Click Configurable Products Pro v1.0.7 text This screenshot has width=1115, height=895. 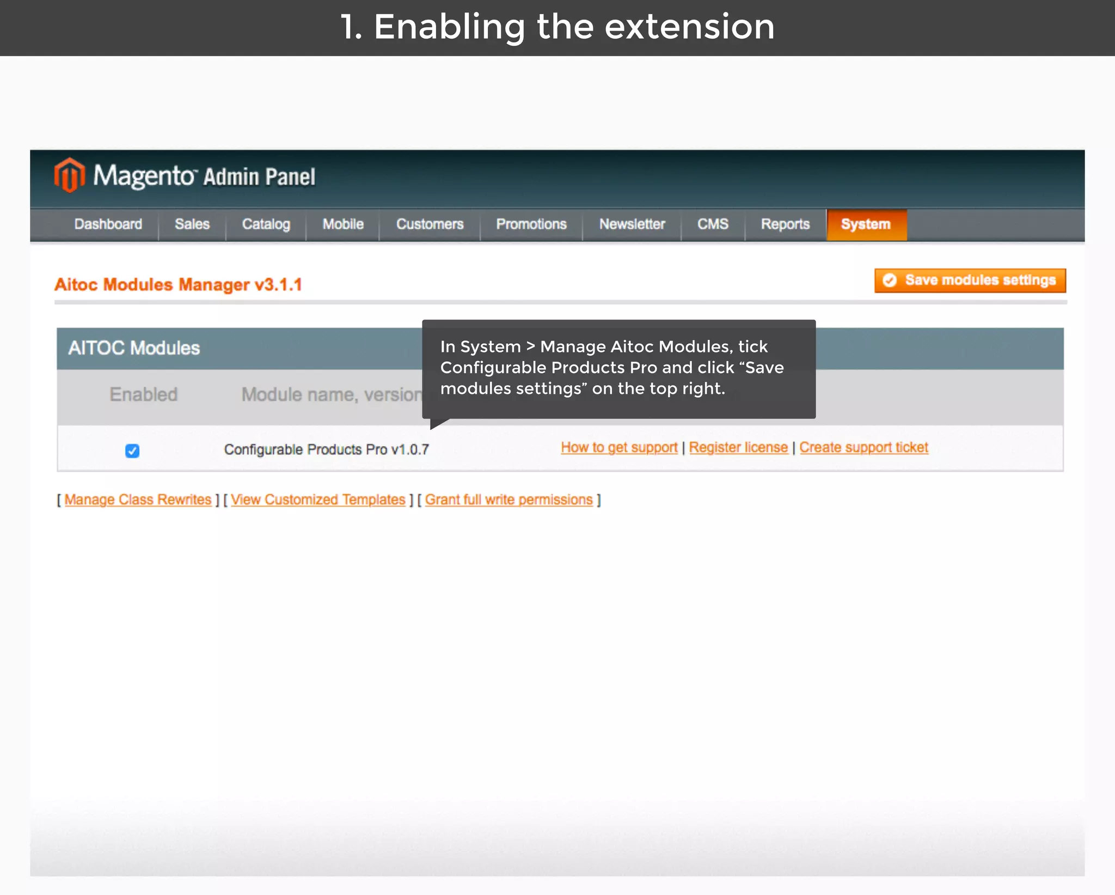[327, 450]
